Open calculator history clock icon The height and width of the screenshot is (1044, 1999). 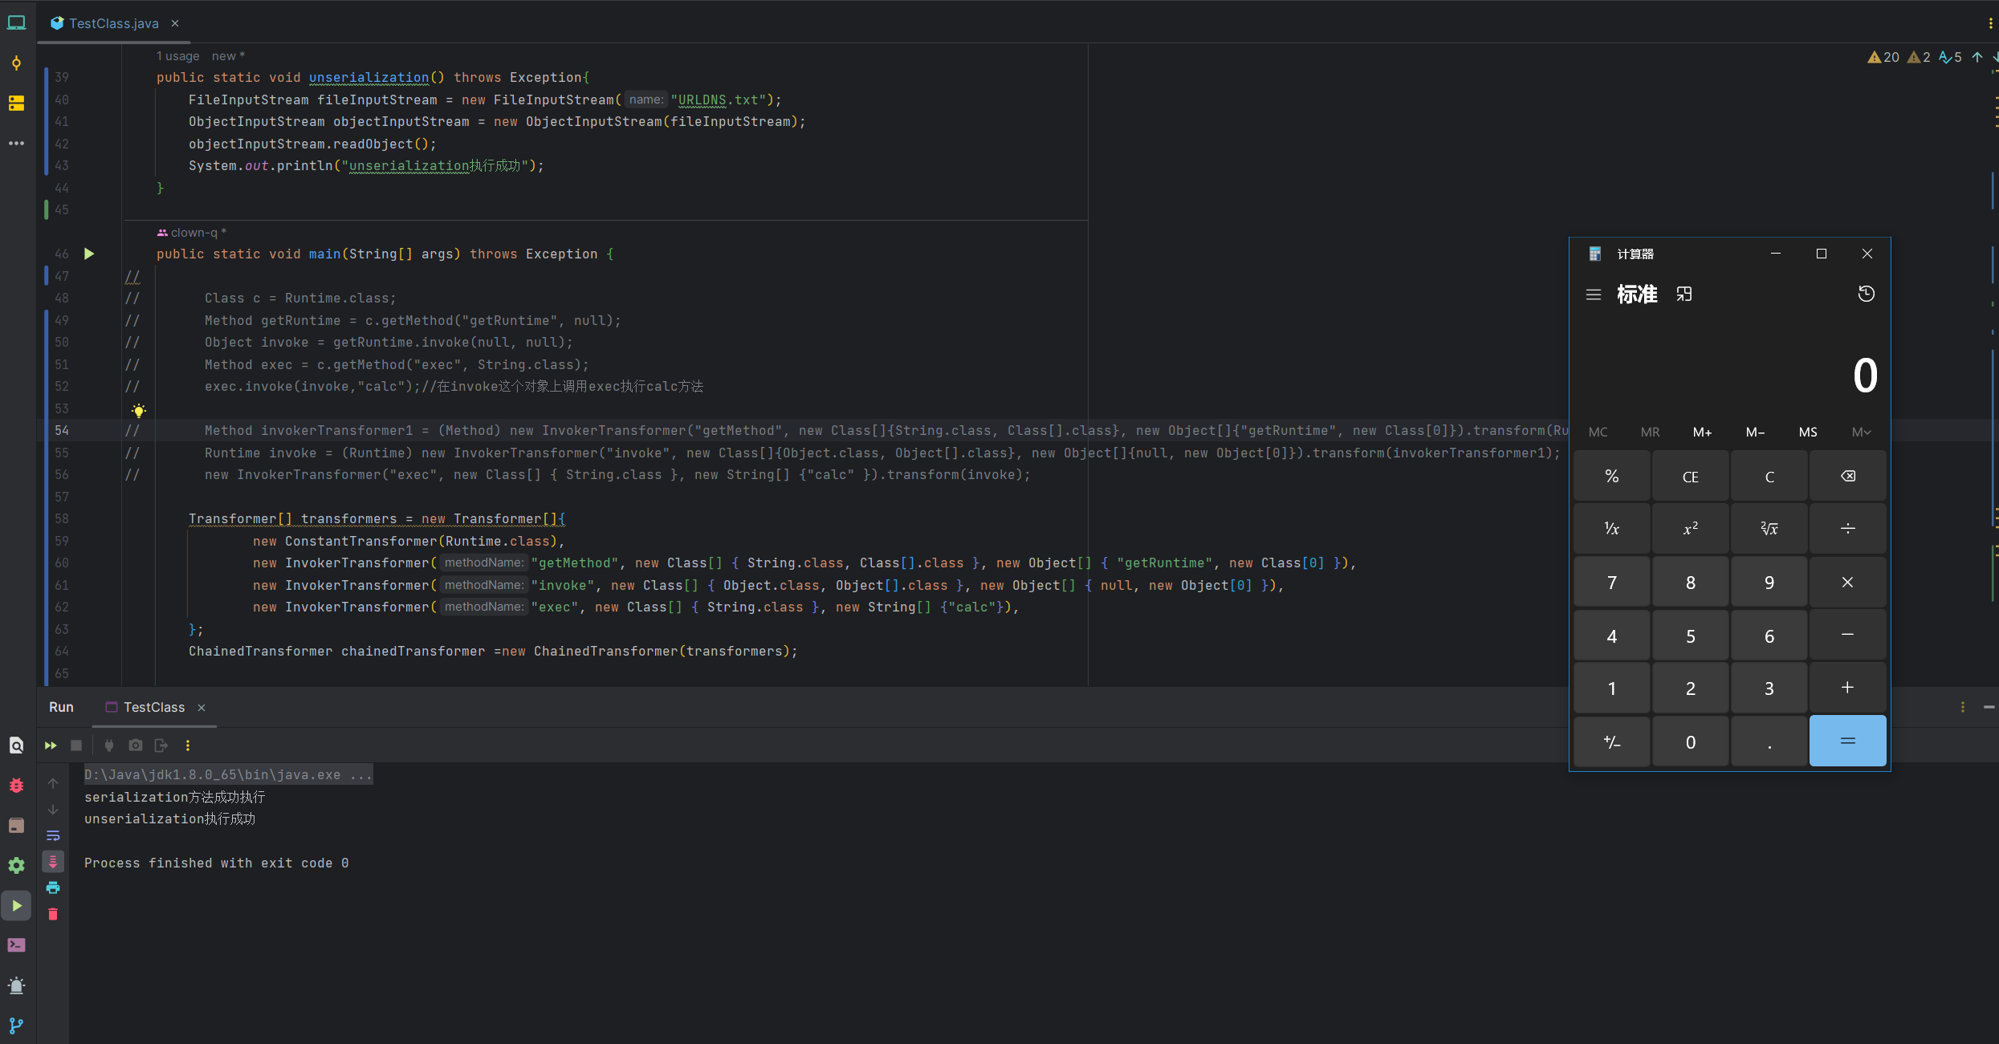(x=1866, y=295)
